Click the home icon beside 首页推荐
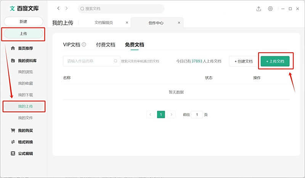Image resolution: width=305 pixels, height=178 pixels. click(13, 48)
